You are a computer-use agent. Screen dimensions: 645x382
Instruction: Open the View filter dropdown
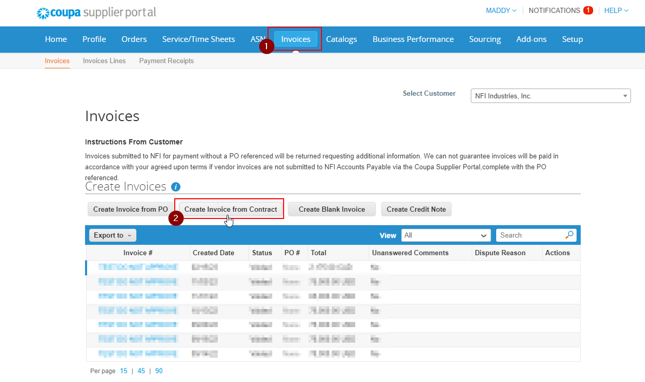click(x=446, y=235)
